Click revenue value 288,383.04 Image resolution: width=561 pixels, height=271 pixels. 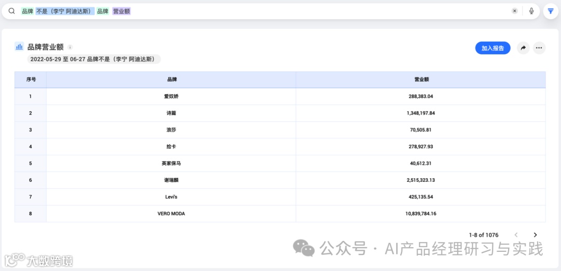pos(421,96)
